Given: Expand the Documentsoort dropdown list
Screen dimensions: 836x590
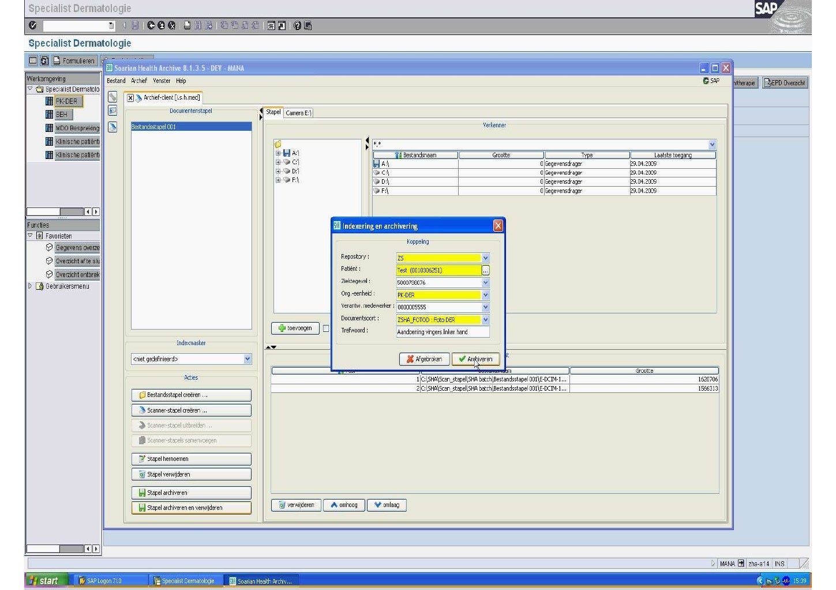Looking at the screenshot, I should [485, 320].
